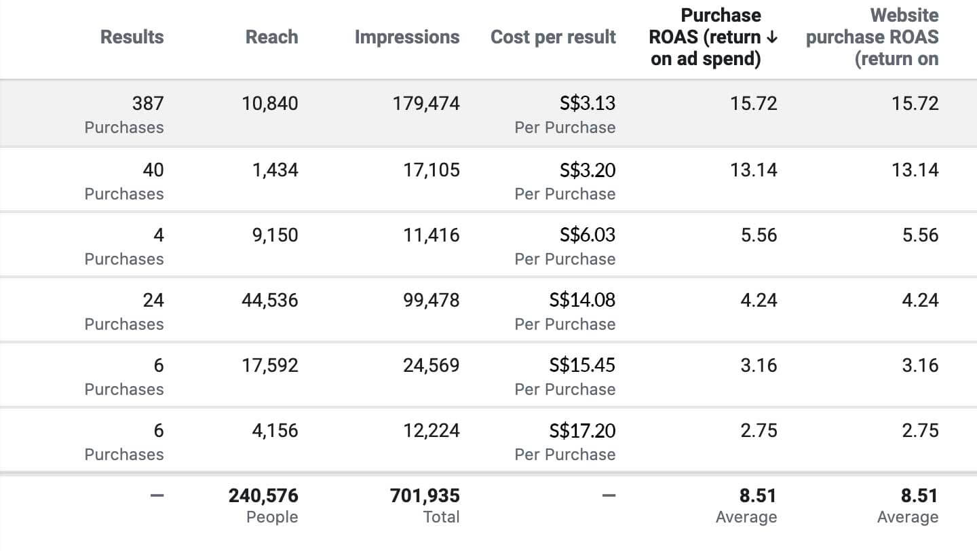Screen dimensions: 977x551
Task: Click the Website purchase ROAS column header
Action: pyautogui.click(x=873, y=37)
